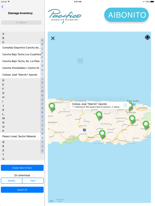Center map on current location

point(147,37)
